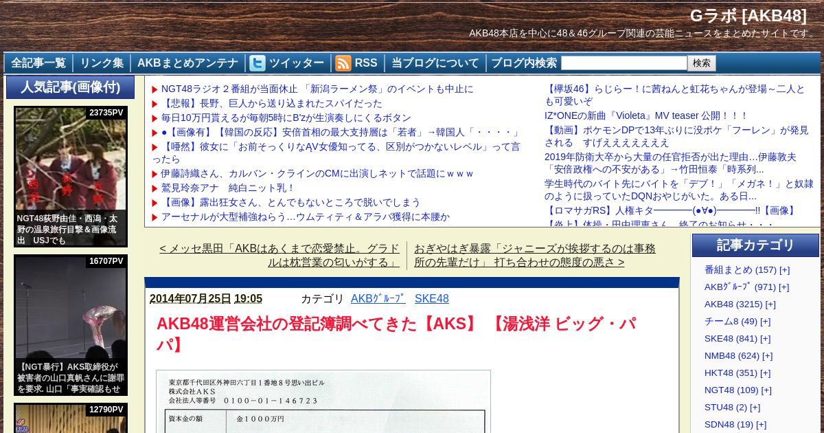Screen dimensions: 824x433
Task: Open the 登記簿 document image
Action: pyautogui.click(x=323, y=401)
